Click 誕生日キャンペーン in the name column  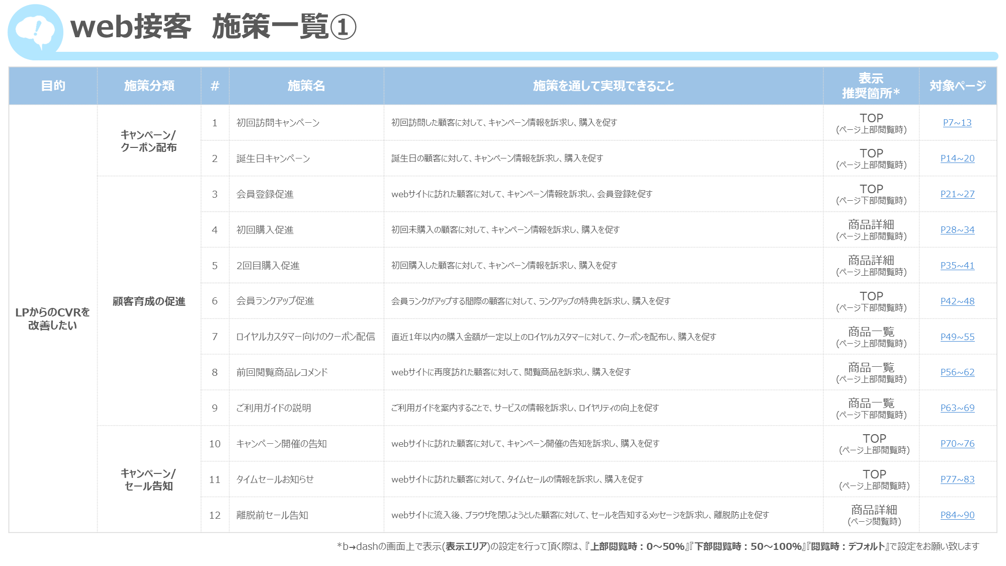(x=273, y=158)
